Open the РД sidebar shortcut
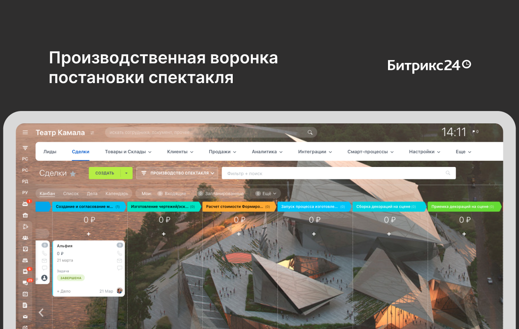519x329 pixels. pos(25,181)
